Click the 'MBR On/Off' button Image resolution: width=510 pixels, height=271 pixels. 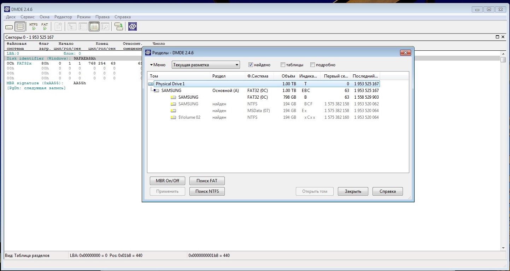168,181
